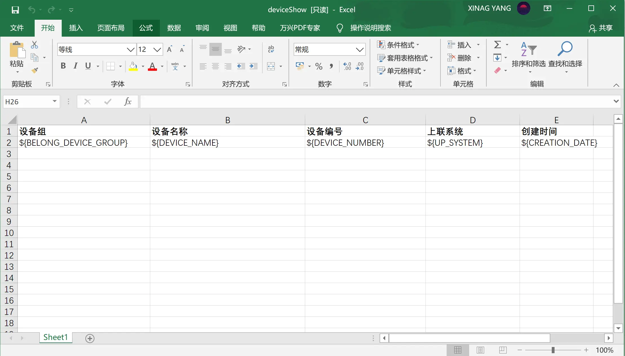Click the Save icon in title bar

(15, 10)
